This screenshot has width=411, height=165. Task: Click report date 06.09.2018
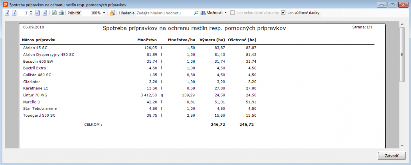click(34, 27)
